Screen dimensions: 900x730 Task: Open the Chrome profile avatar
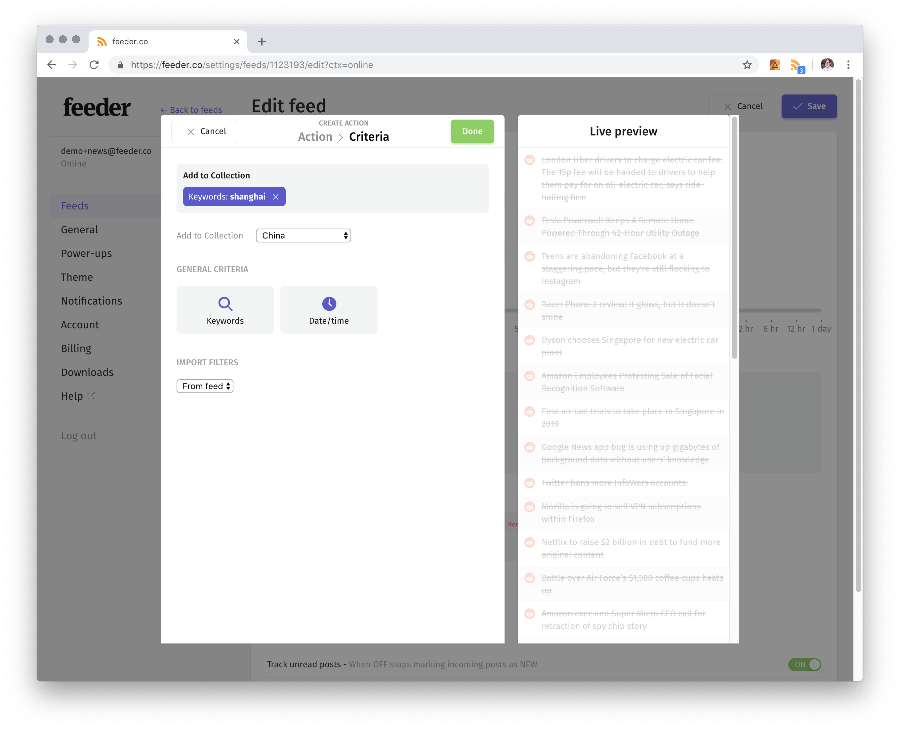coord(827,65)
